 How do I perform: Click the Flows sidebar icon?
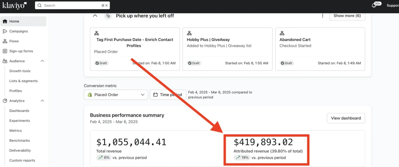coord(5,41)
